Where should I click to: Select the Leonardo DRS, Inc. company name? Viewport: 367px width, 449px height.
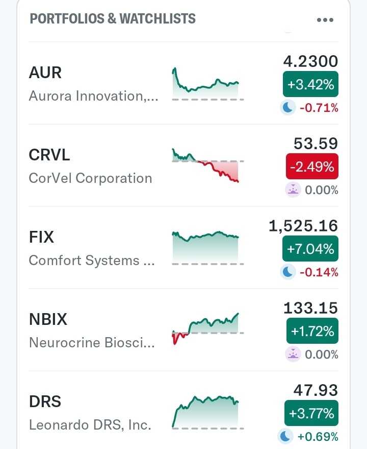[90, 425]
